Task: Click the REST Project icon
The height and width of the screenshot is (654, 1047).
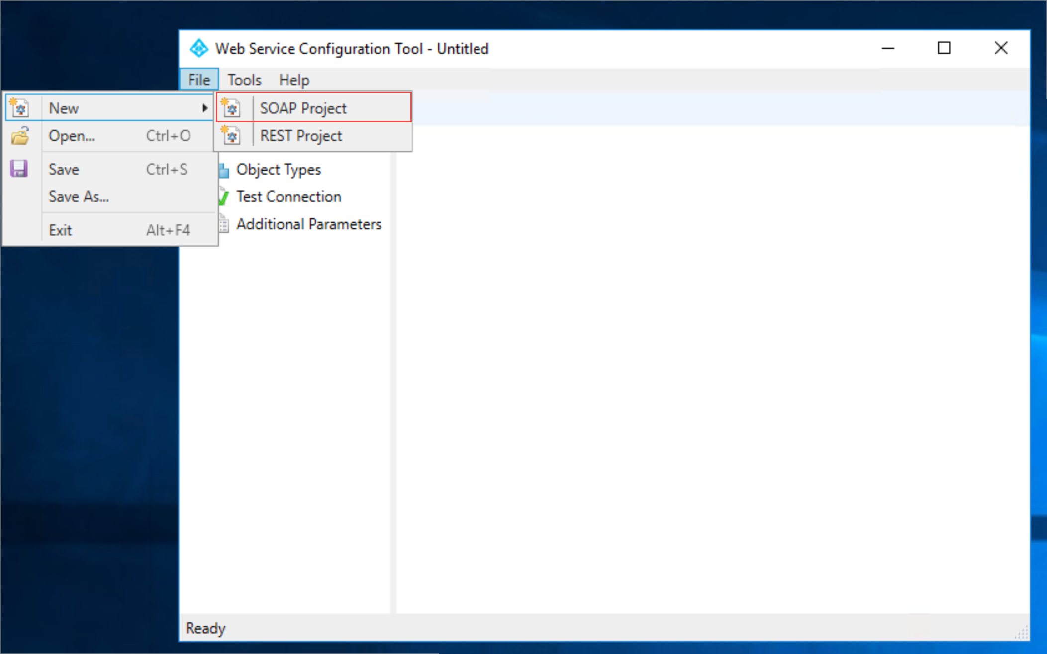Action: pyautogui.click(x=233, y=136)
